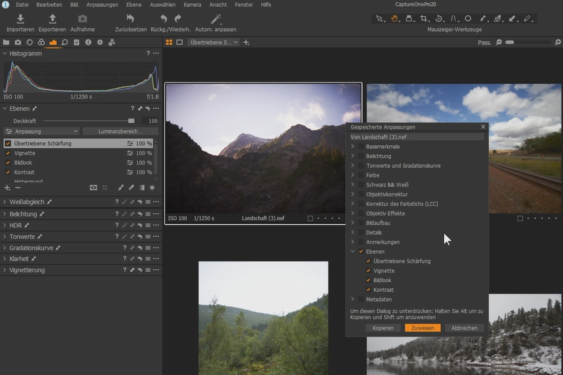Switch to single image view
This screenshot has width=563, height=375.
(x=179, y=42)
